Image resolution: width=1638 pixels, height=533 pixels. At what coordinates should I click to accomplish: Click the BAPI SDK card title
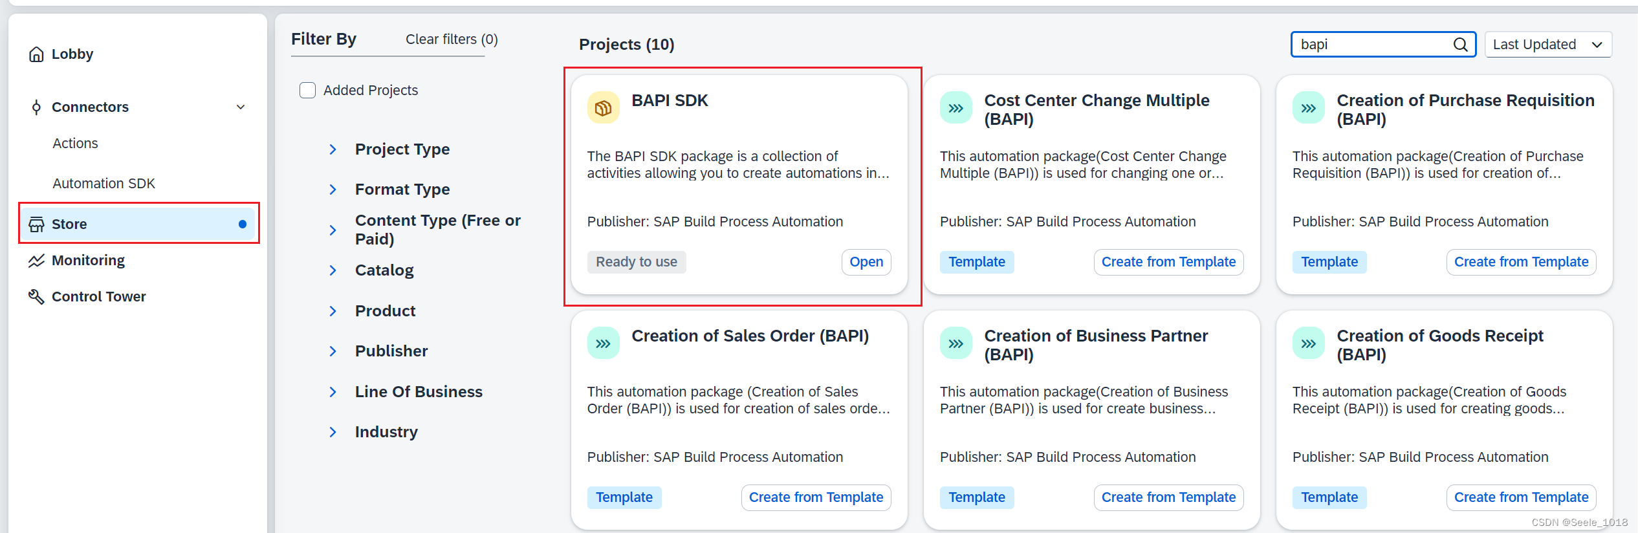[x=670, y=101]
